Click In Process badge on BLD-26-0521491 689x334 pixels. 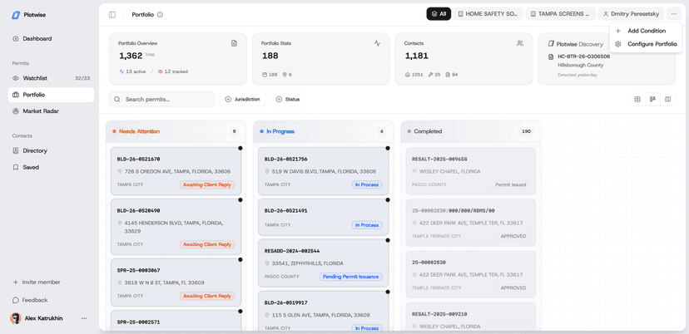[367, 224]
